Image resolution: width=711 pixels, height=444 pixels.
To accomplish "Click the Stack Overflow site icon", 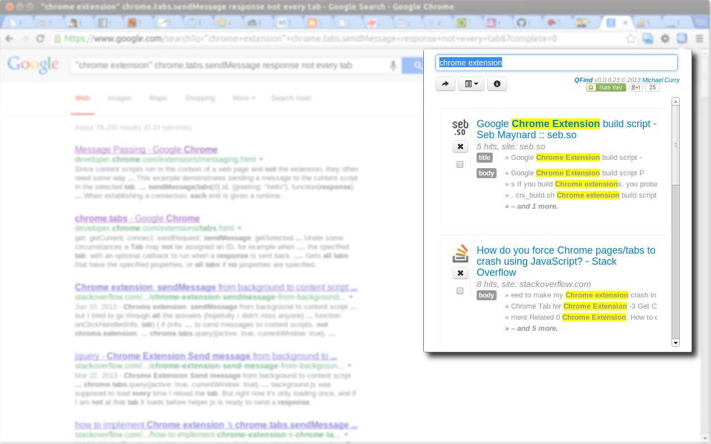I will pos(460,254).
